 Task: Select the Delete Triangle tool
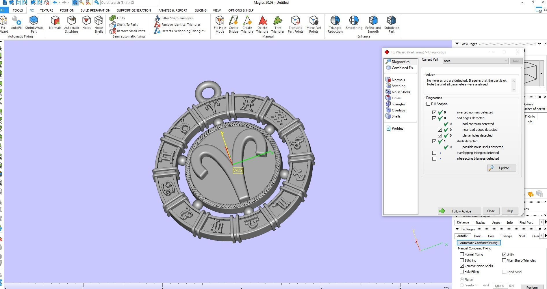[262, 24]
